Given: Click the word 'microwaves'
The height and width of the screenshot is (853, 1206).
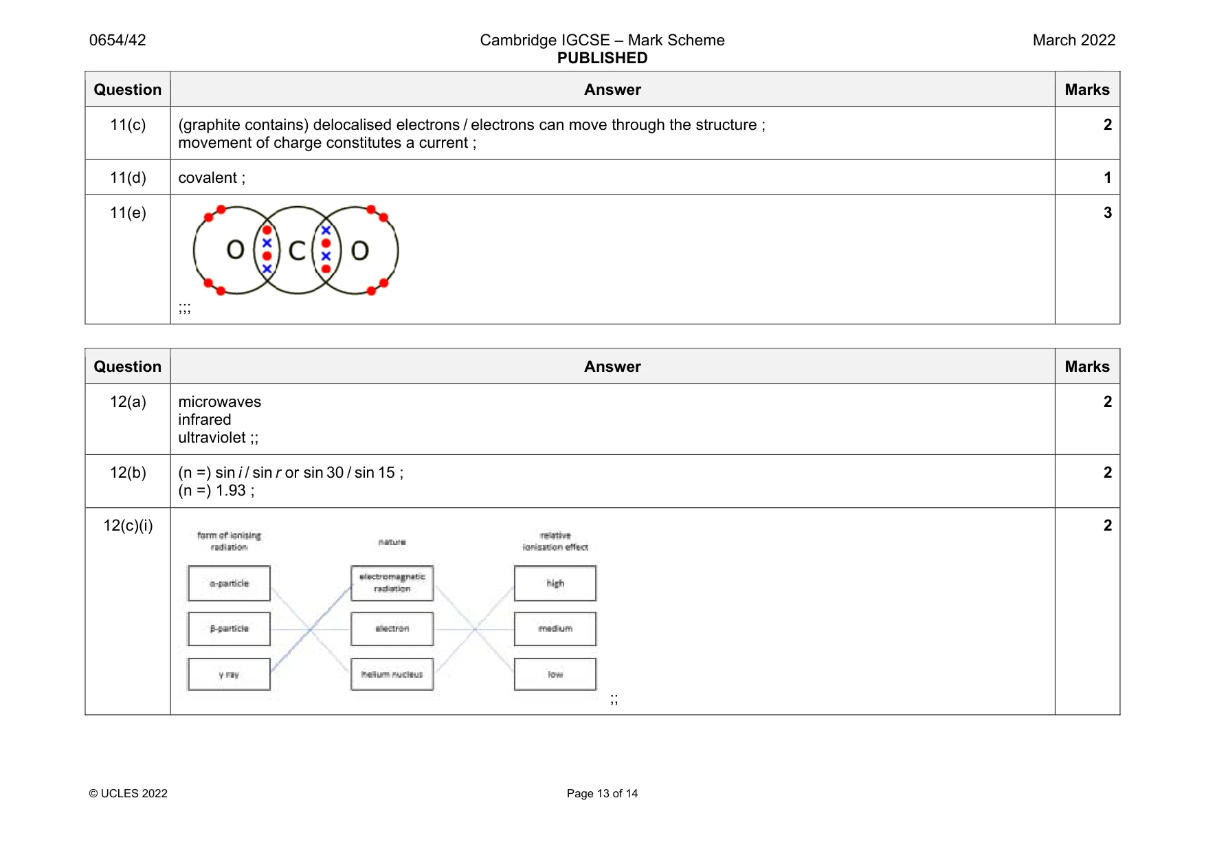Looking at the screenshot, I should pos(219,401).
